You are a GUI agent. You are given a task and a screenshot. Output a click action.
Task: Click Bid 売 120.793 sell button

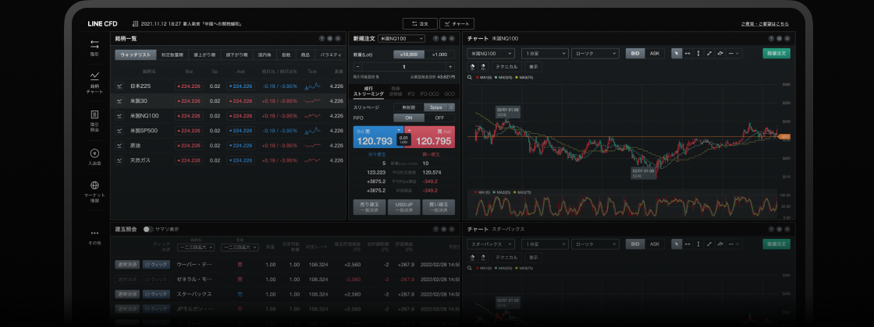378,137
